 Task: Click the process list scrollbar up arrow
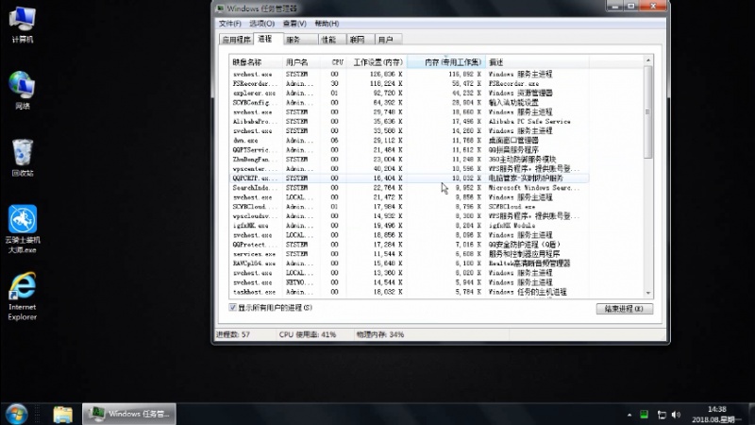coord(648,60)
